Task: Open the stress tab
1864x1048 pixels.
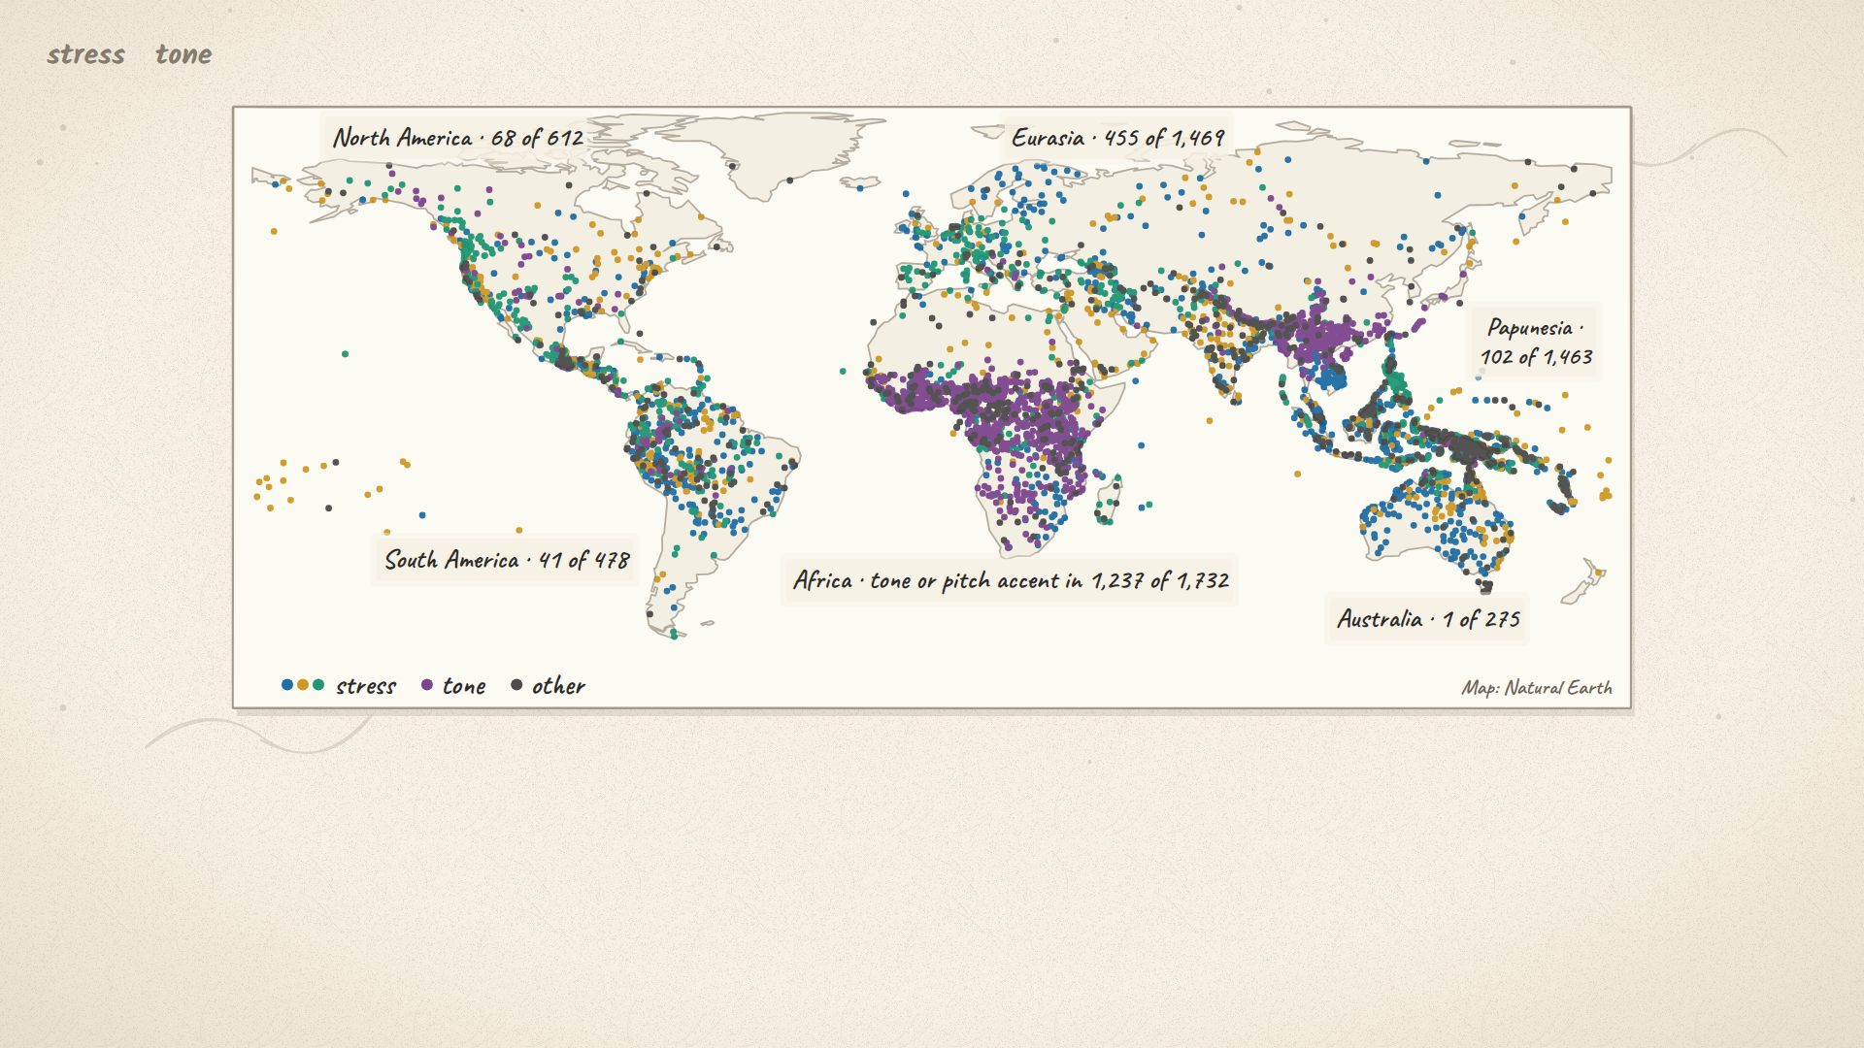Action: (x=85, y=54)
